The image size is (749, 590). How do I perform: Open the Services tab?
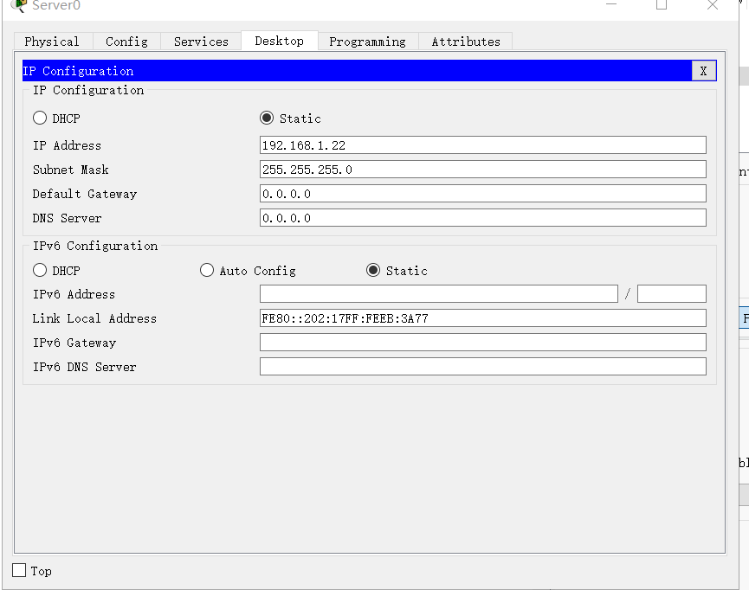[x=201, y=42]
